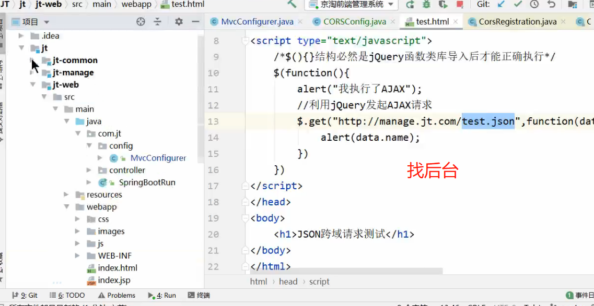Viewport: 594px width, 306px height.
Task: Open the 京淘前端管理系统 run configuration dropdown
Action: click(x=351, y=5)
